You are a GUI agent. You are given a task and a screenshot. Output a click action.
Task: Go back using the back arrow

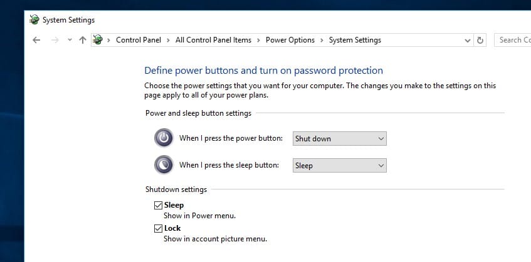[36, 40]
